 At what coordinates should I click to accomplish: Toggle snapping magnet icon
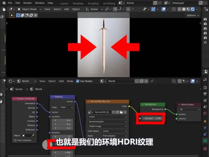(115, 9)
